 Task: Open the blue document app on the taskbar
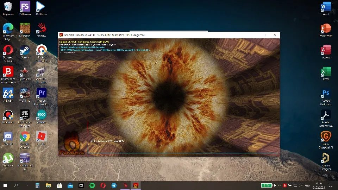[x=38, y=185]
